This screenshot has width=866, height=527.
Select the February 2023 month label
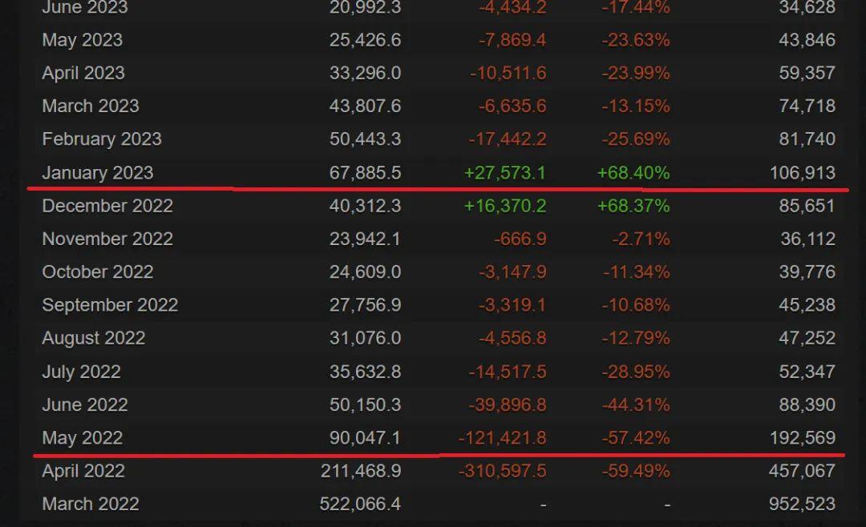(102, 139)
